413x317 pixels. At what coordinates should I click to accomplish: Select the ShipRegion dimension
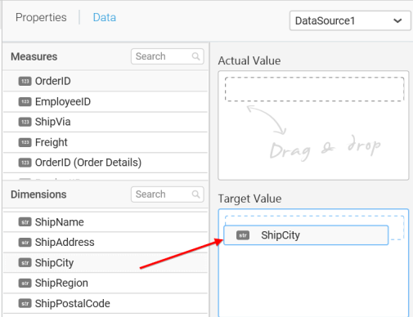pos(105,283)
